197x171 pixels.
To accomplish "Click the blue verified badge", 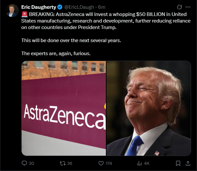I will [x=60, y=7].
